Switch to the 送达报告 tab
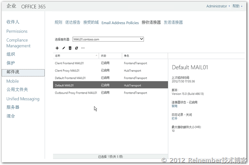The width and height of the screenshot is (249, 165). tap(73, 23)
